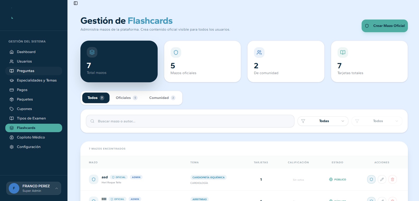The width and height of the screenshot is (419, 201).
Task: Click the Especialidades graduation cap icon
Action: coord(12,80)
